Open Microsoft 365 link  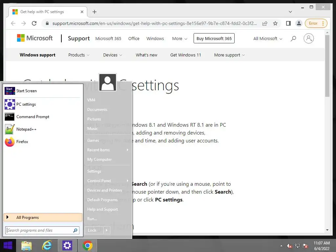(x=108, y=39)
